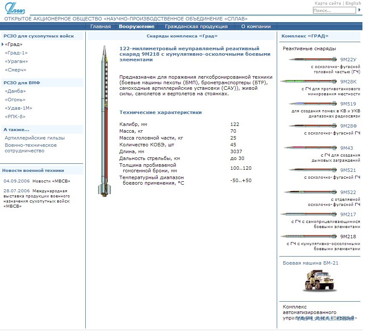Viewport: 365px width, 331px height.
Task: Click the 9М519 label text link
Action: pos(348,104)
